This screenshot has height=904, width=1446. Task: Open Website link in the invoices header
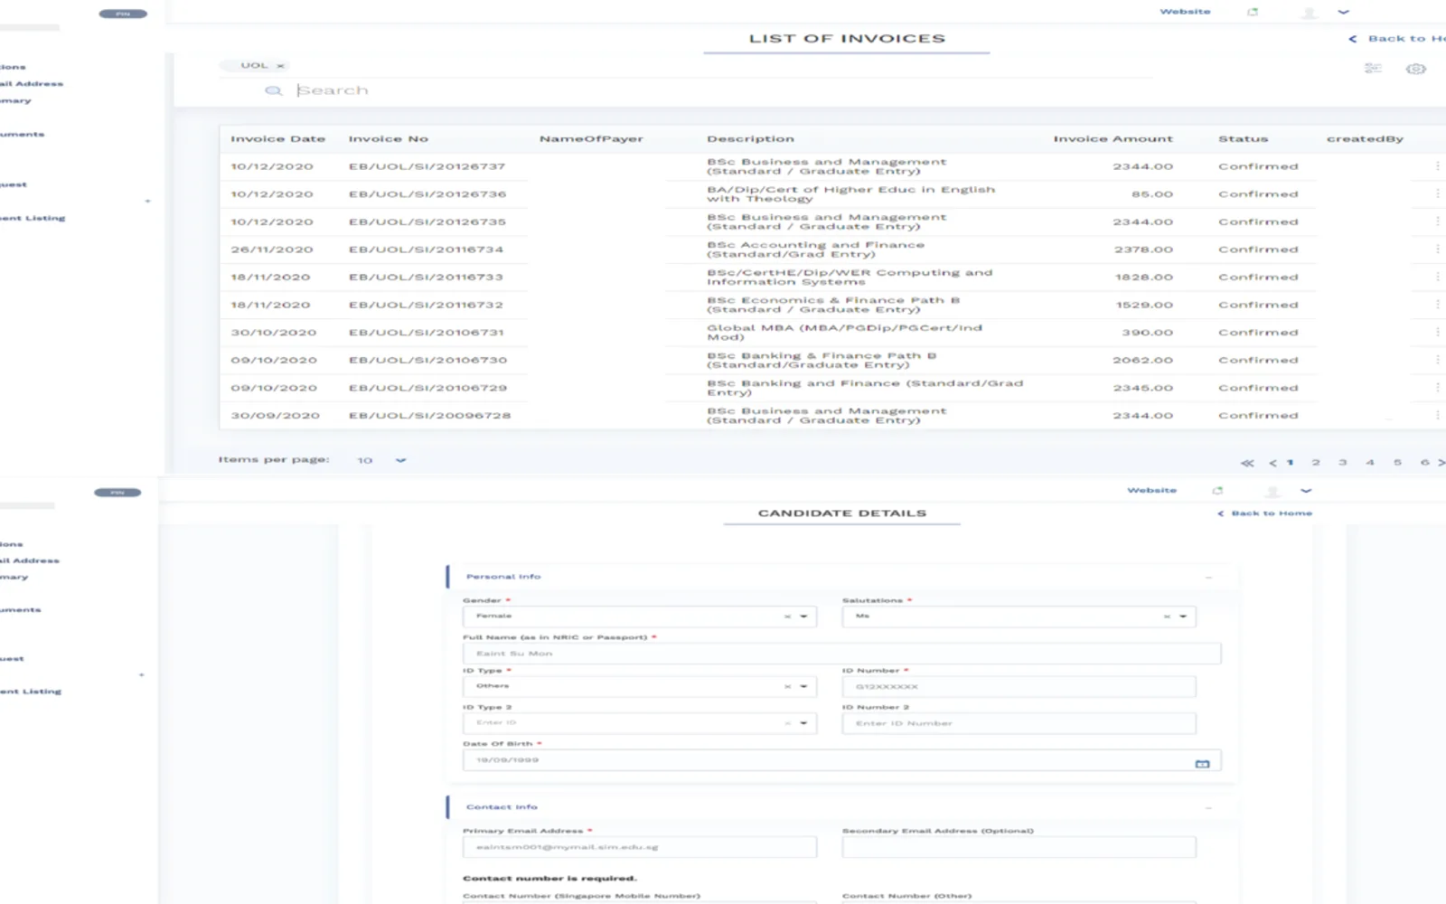[x=1185, y=12]
